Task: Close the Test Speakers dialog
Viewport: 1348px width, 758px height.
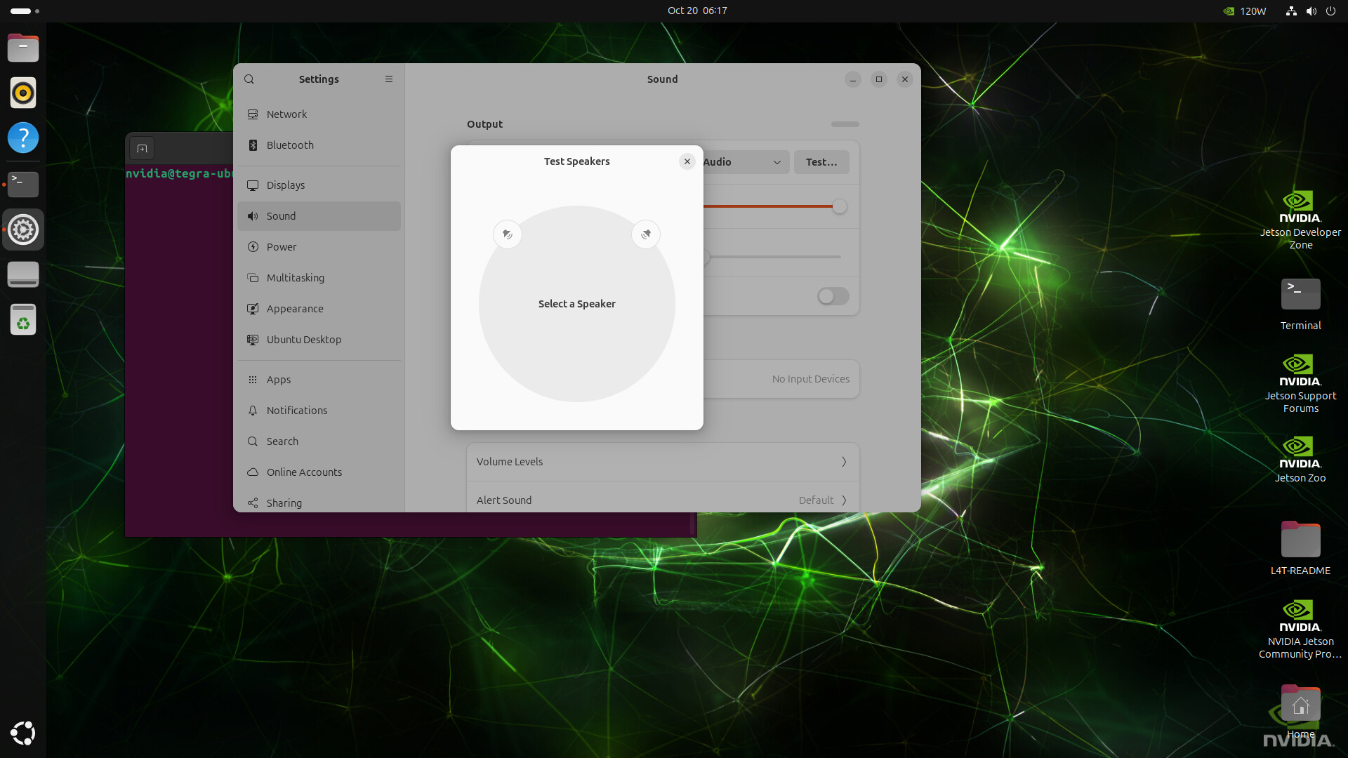Action: pos(687,161)
